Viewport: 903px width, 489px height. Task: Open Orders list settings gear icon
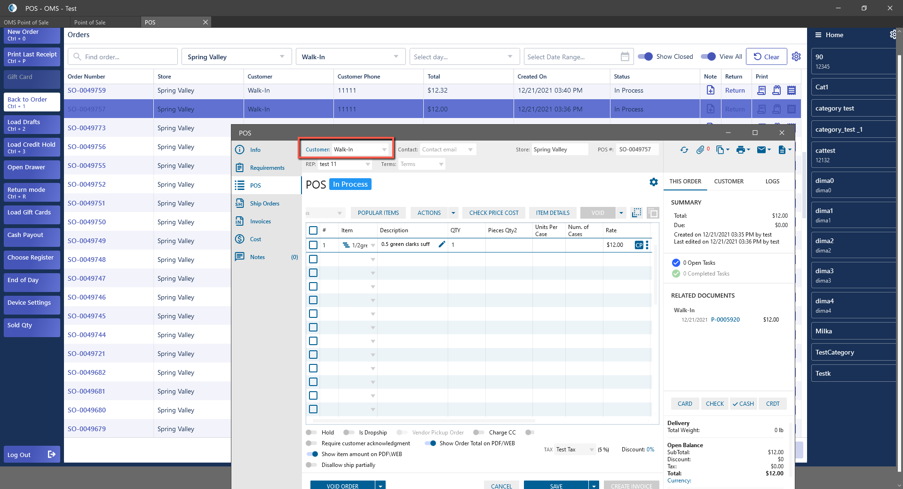coord(796,57)
